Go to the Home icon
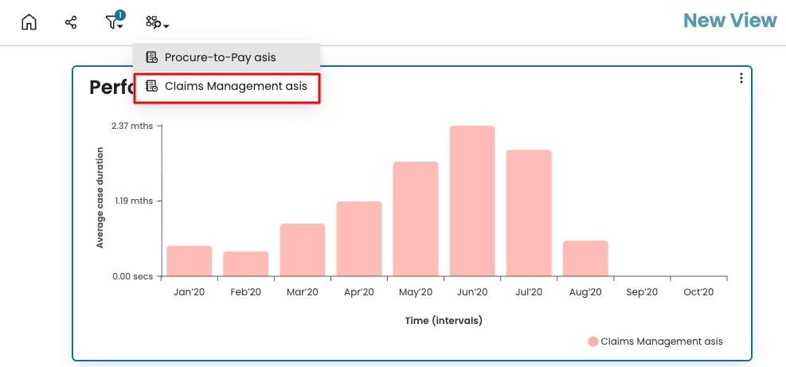This screenshot has width=786, height=367. (29, 22)
